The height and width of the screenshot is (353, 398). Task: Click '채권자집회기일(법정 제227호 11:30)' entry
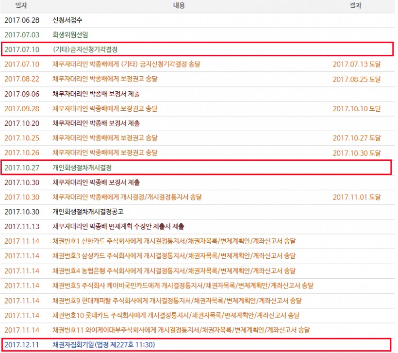point(103,345)
